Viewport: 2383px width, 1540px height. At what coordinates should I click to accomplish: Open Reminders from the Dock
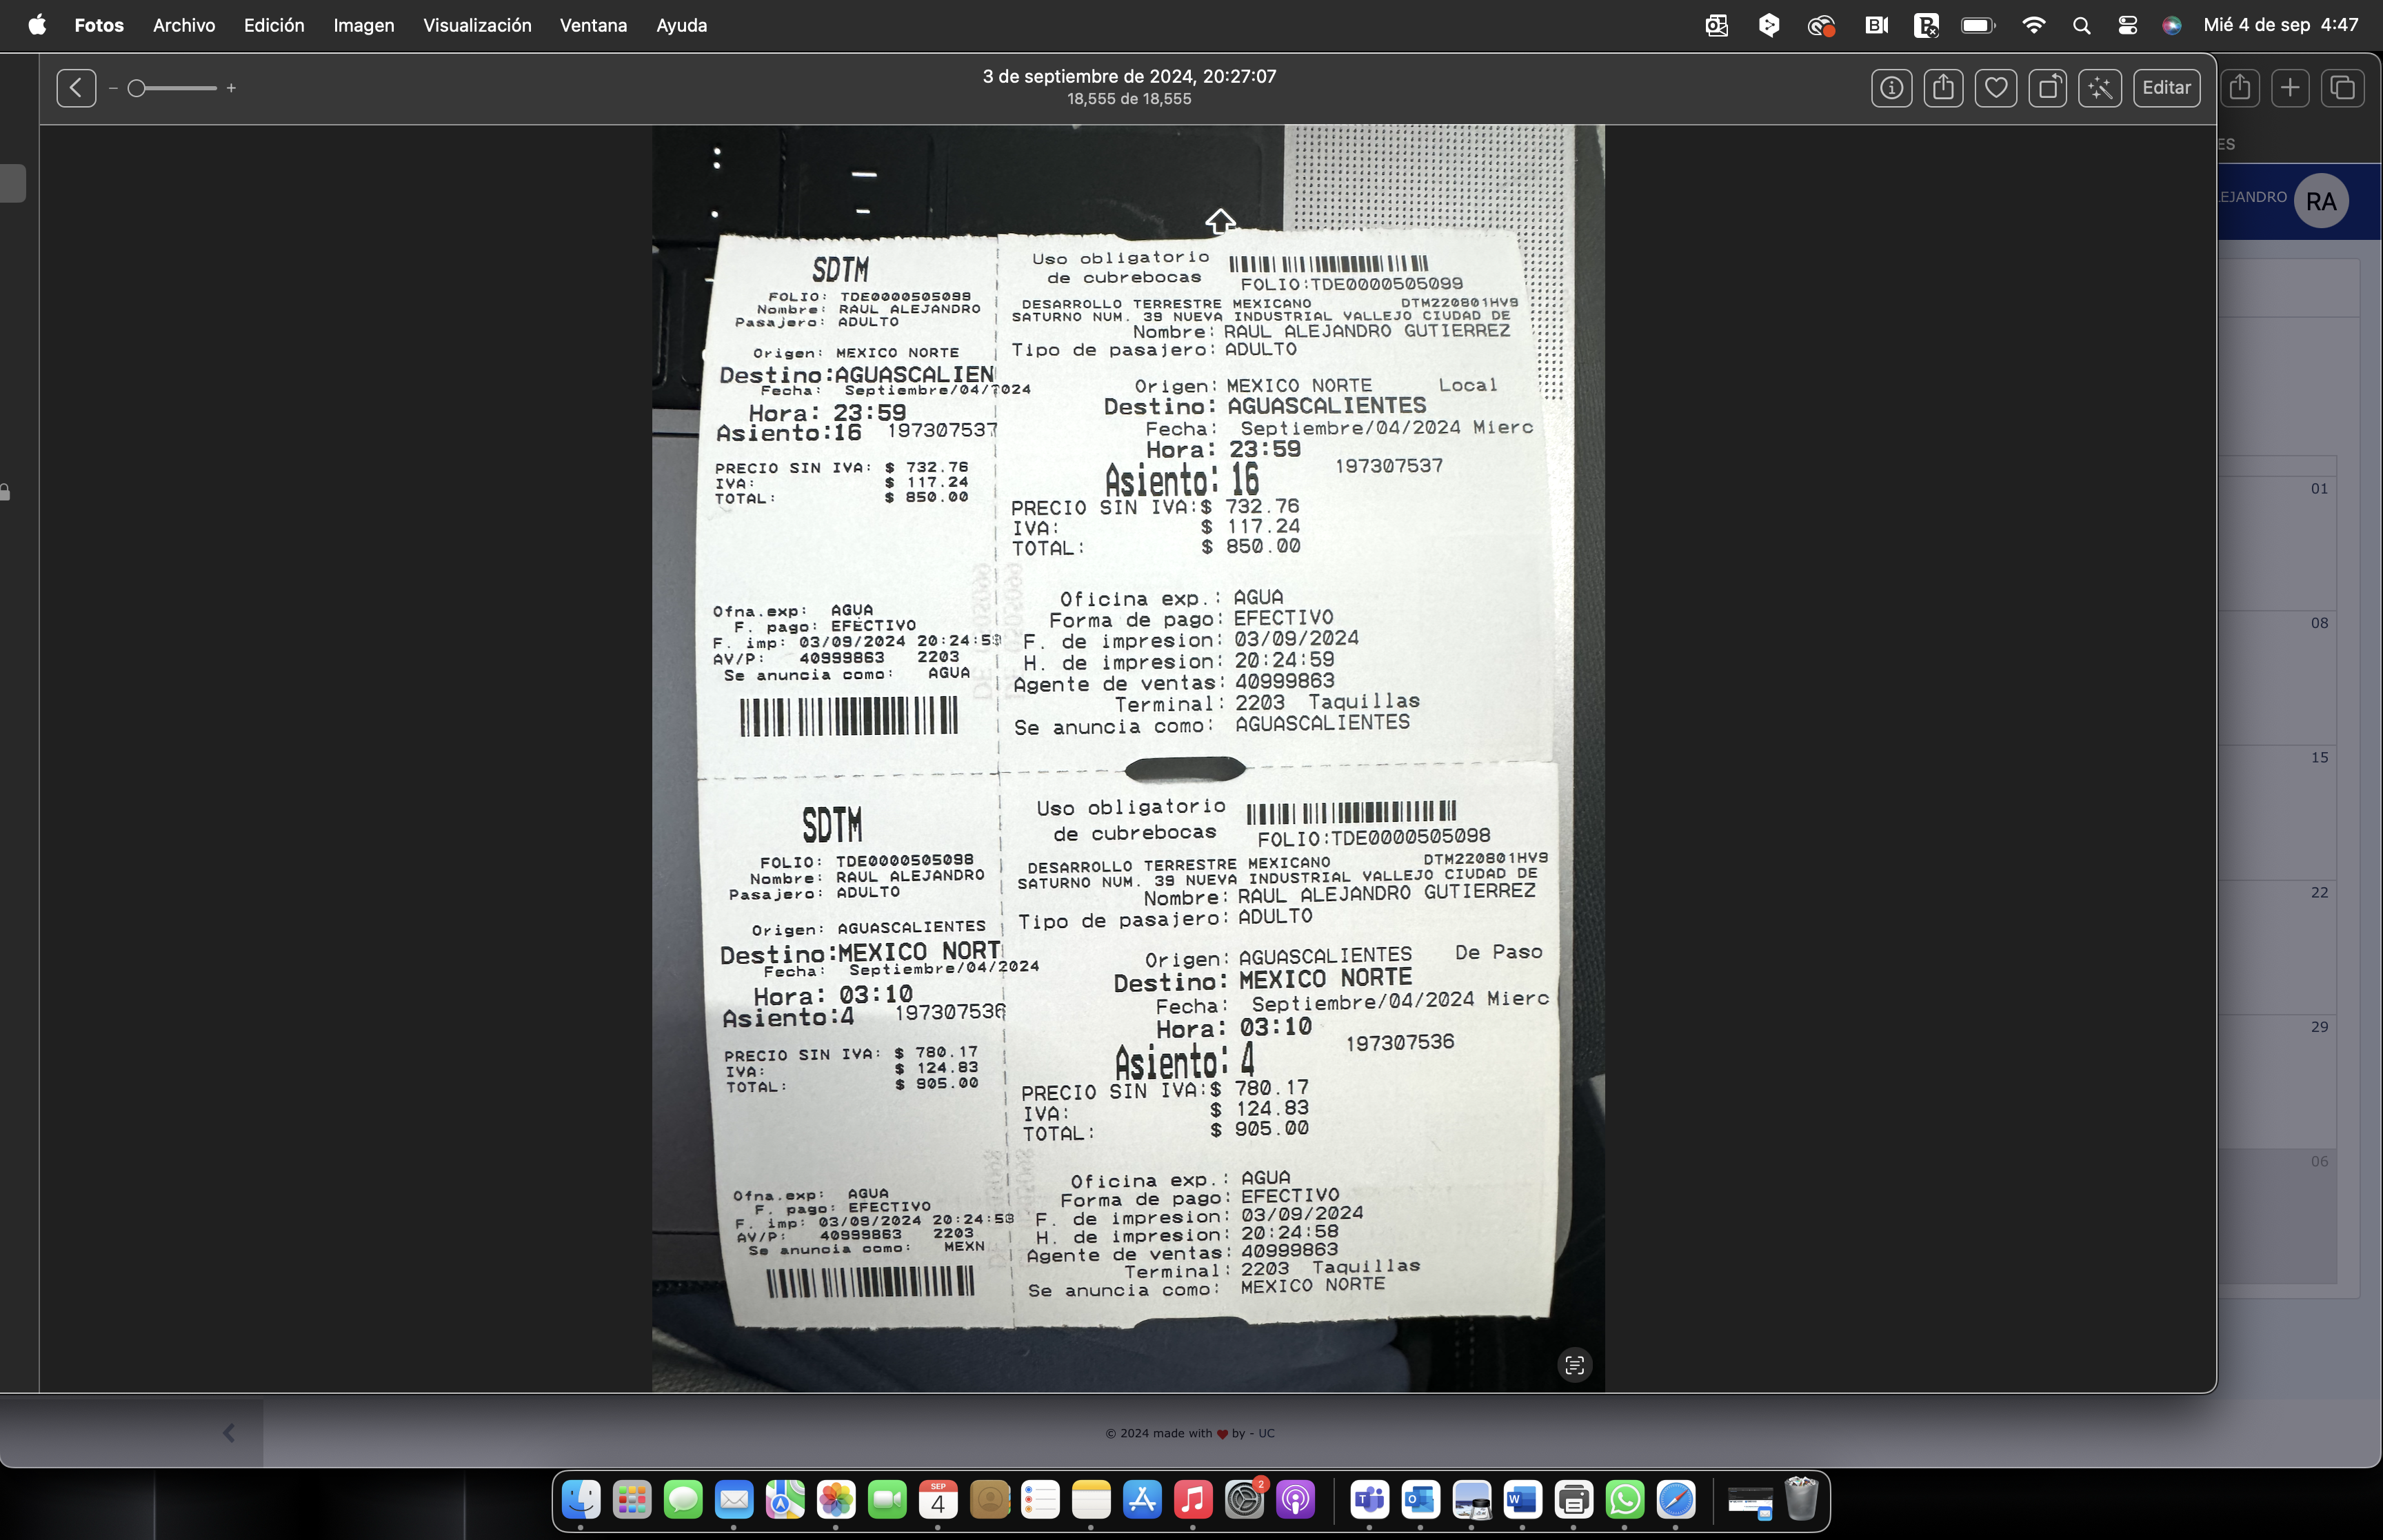click(1040, 1499)
